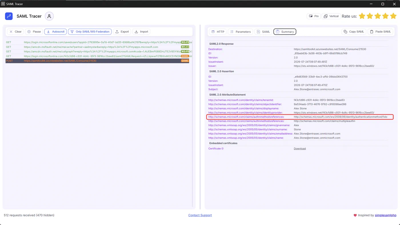Click the tenantid claim link

tap(241, 100)
